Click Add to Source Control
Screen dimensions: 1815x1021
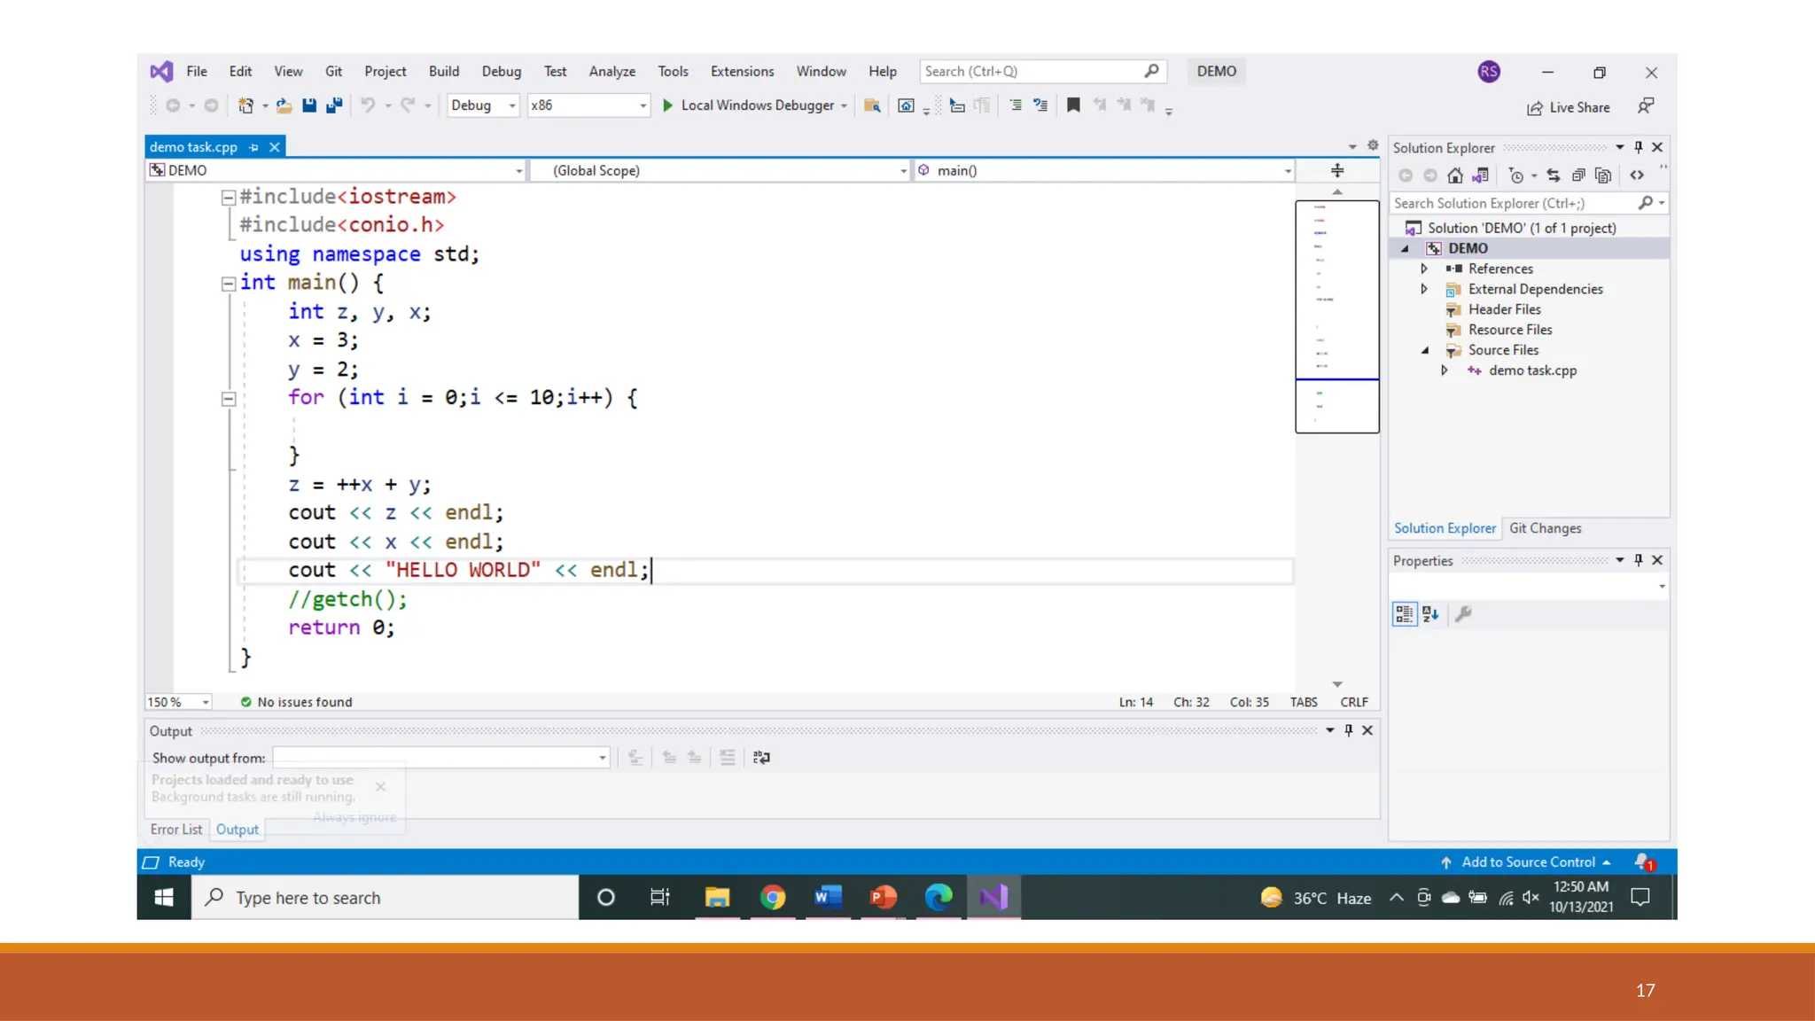pos(1526,861)
